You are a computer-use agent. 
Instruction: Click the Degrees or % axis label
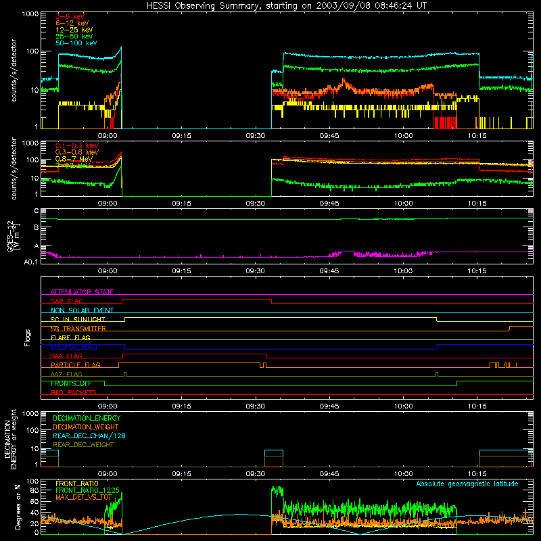[x=18, y=507]
